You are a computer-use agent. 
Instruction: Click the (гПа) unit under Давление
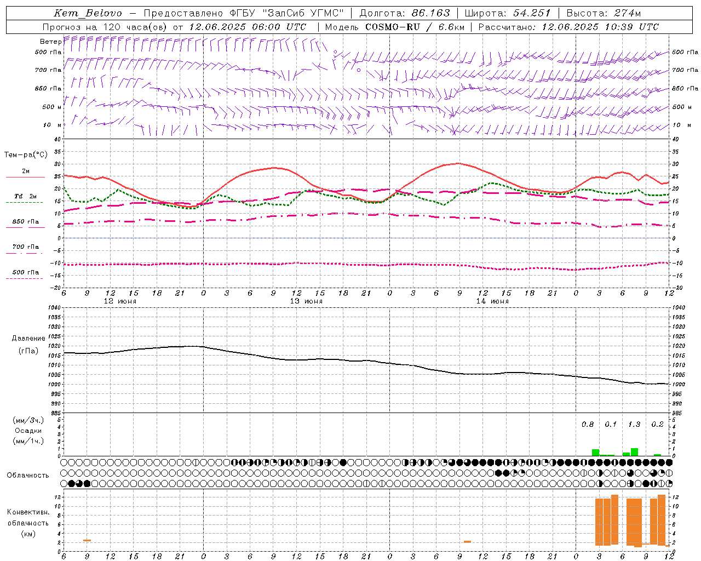click(x=28, y=351)
